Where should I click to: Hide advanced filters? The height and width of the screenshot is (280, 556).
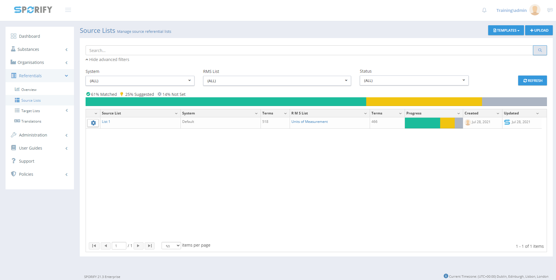(107, 60)
